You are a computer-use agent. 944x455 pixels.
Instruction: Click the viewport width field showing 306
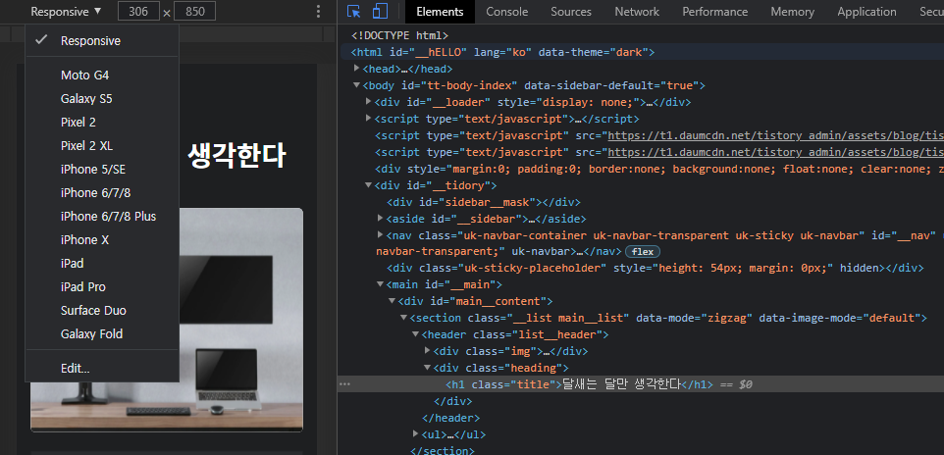point(139,12)
